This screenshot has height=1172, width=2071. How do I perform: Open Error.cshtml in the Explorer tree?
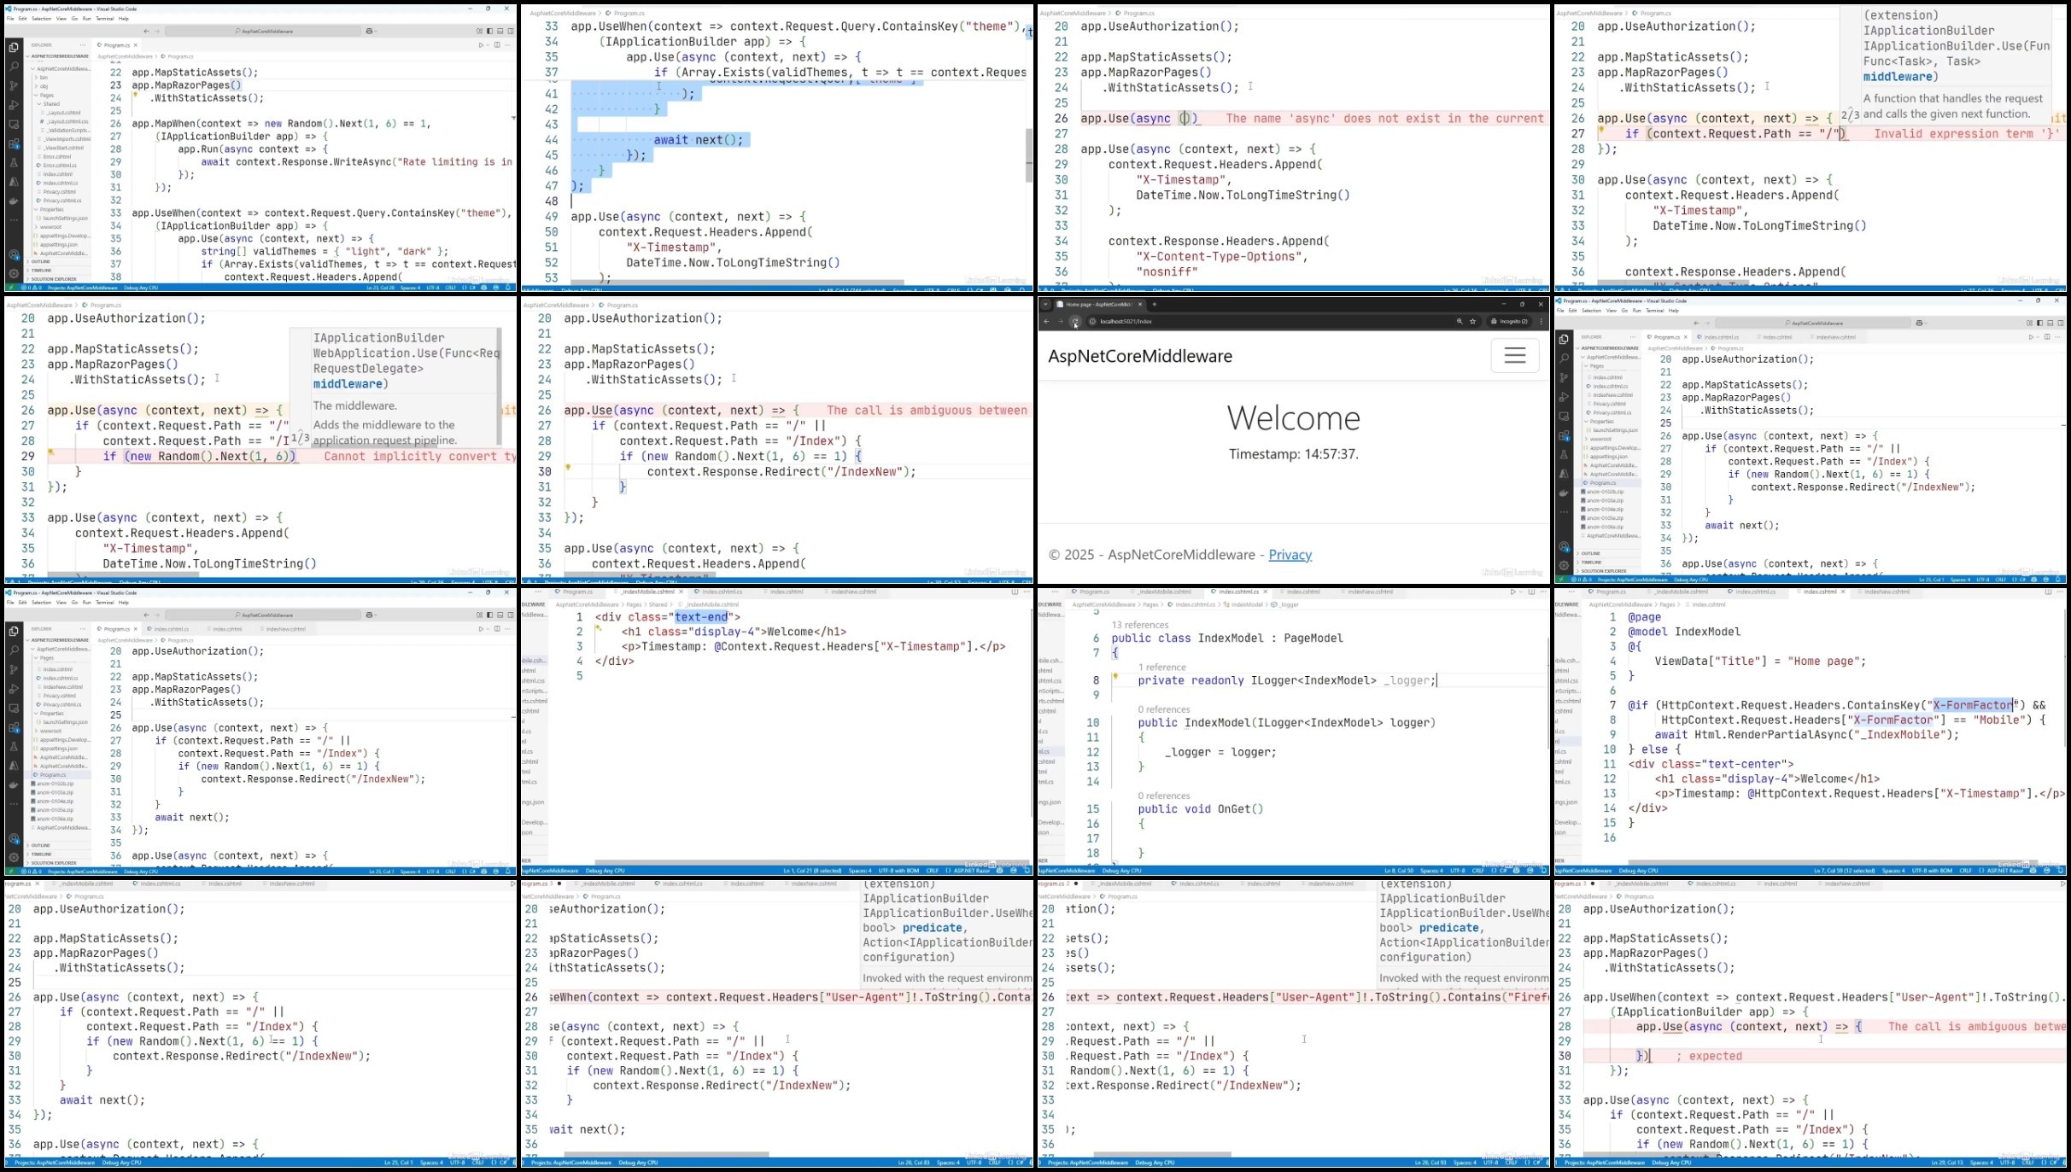[x=57, y=156]
